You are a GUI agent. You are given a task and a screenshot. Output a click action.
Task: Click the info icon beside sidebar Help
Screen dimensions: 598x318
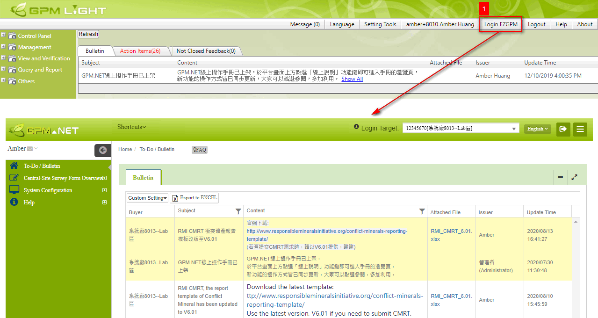[x=14, y=202]
